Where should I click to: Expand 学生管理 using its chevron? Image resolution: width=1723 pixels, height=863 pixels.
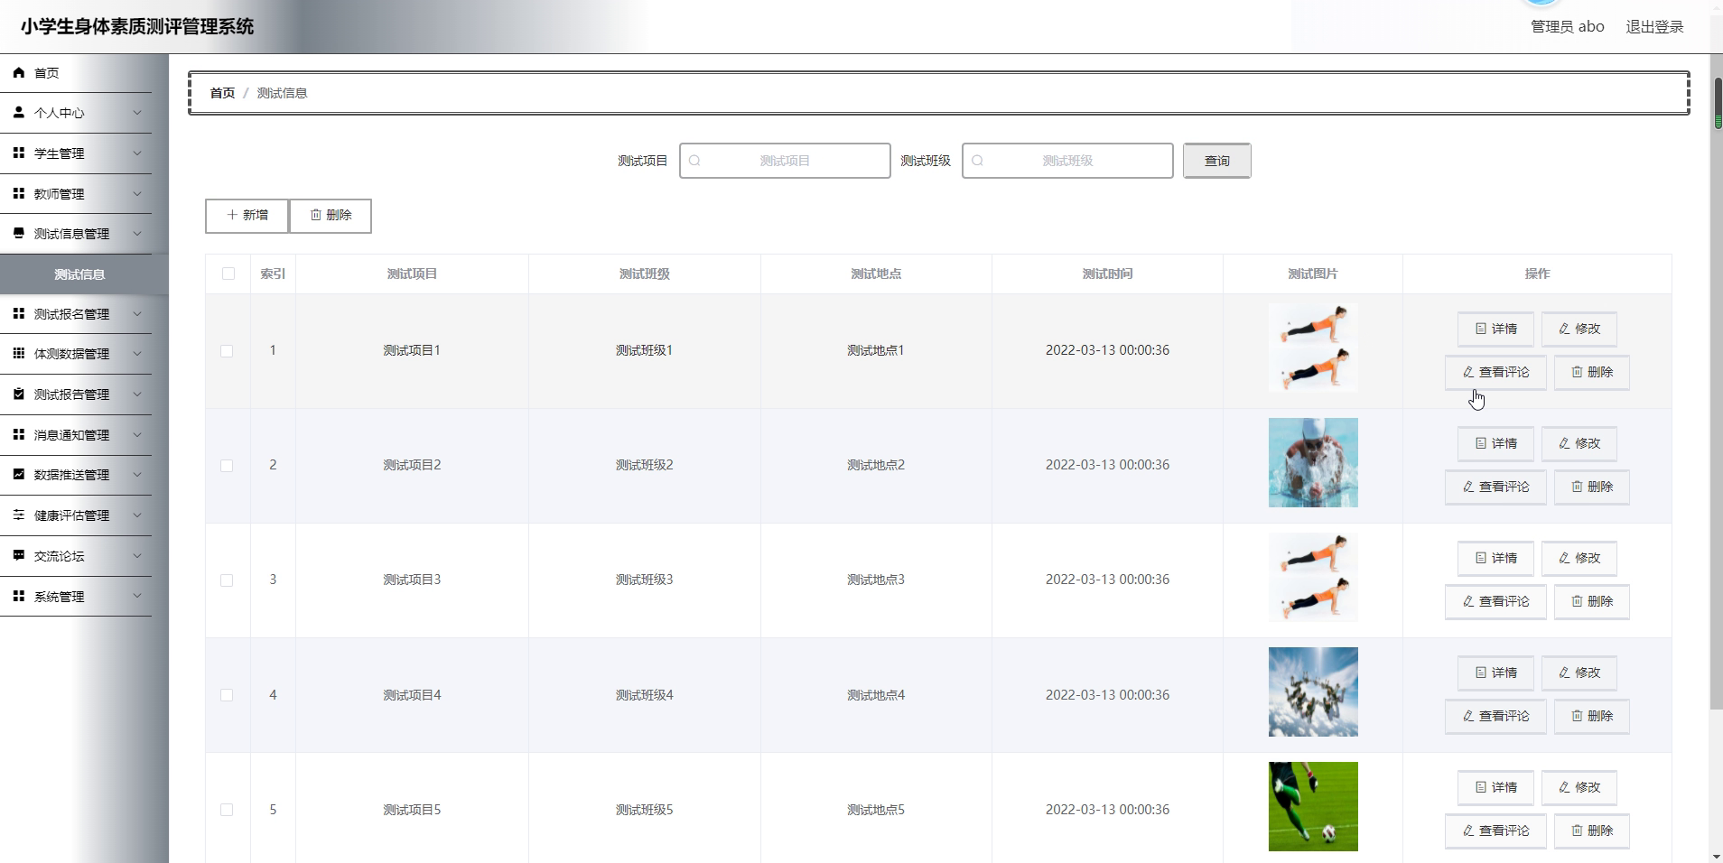pyautogui.click(x=137, y=153)
